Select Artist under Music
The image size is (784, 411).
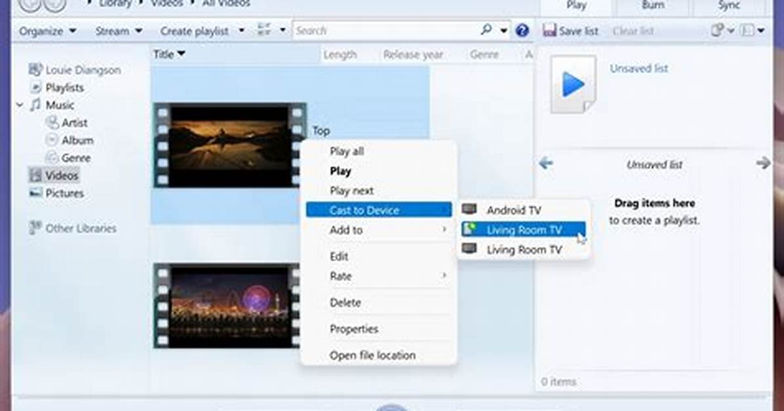pos(75,123)
